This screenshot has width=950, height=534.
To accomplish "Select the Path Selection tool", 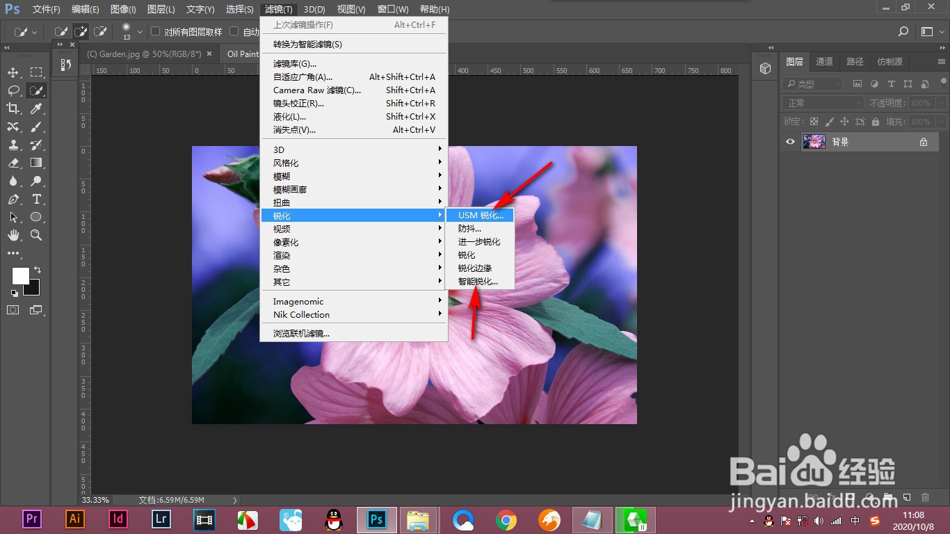I will (13, 217).
